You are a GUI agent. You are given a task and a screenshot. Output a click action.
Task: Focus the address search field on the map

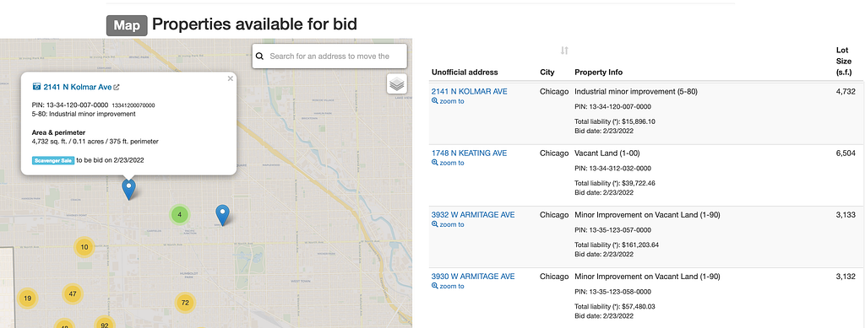click(x=329, y=56)
